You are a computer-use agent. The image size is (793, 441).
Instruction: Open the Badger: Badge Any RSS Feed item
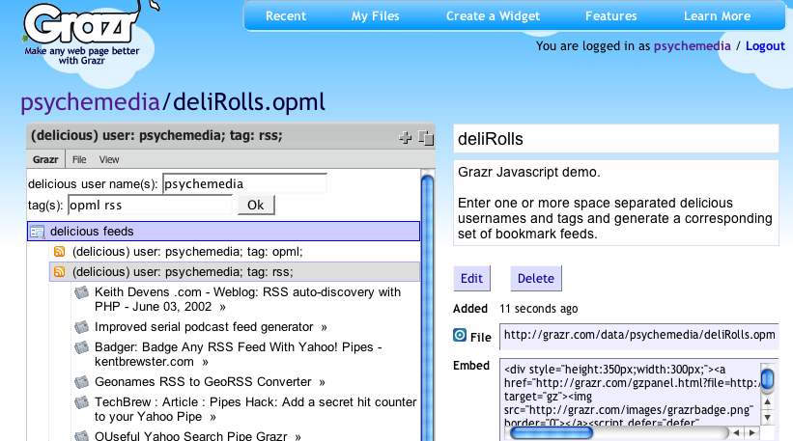(x=239, y=354)
